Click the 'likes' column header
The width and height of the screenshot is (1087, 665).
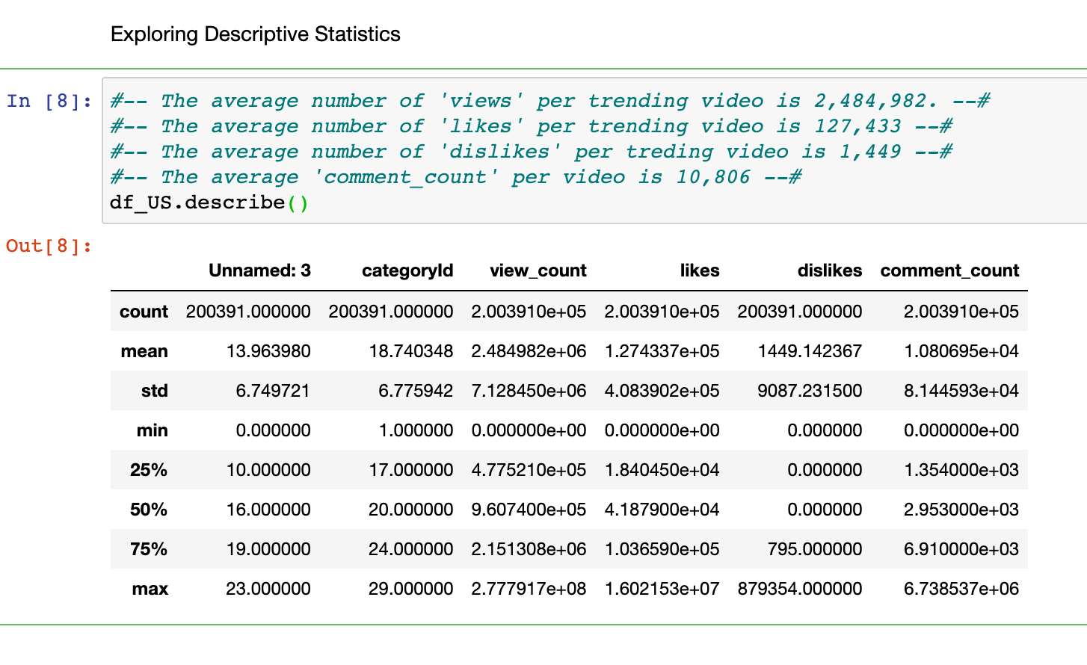699,270
